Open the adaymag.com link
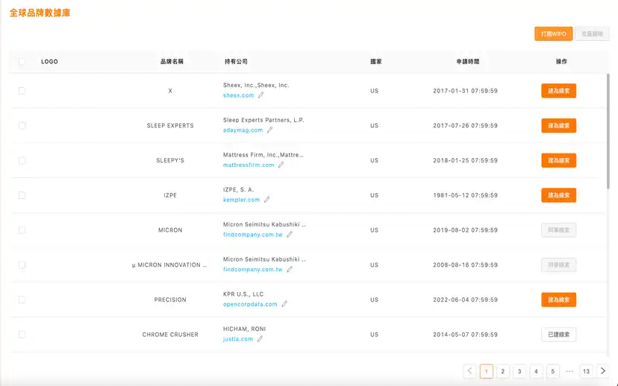 pos(243,130)
